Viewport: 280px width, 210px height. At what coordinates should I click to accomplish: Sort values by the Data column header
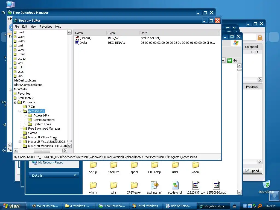[x=179, y=33]
